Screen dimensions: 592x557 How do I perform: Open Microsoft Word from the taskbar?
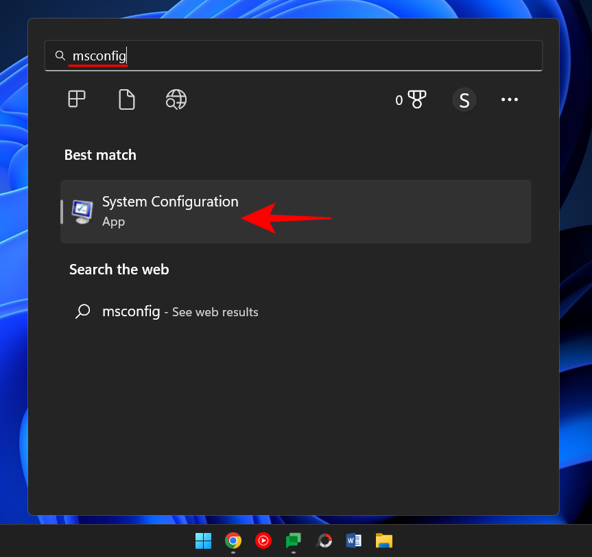click(354, 541)
